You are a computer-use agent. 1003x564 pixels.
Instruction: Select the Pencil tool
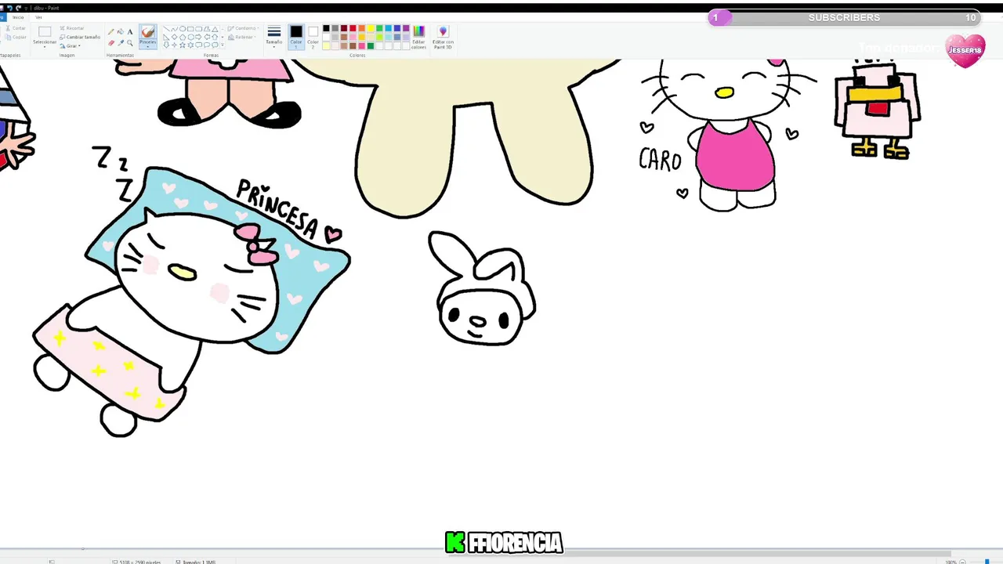[110, 31]
